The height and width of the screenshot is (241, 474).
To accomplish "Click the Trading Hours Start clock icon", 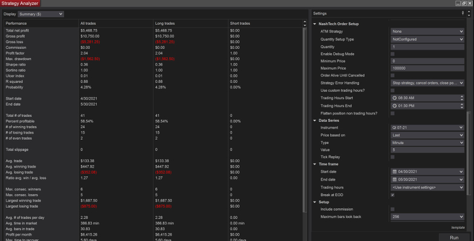I will (x=394, y=98).
